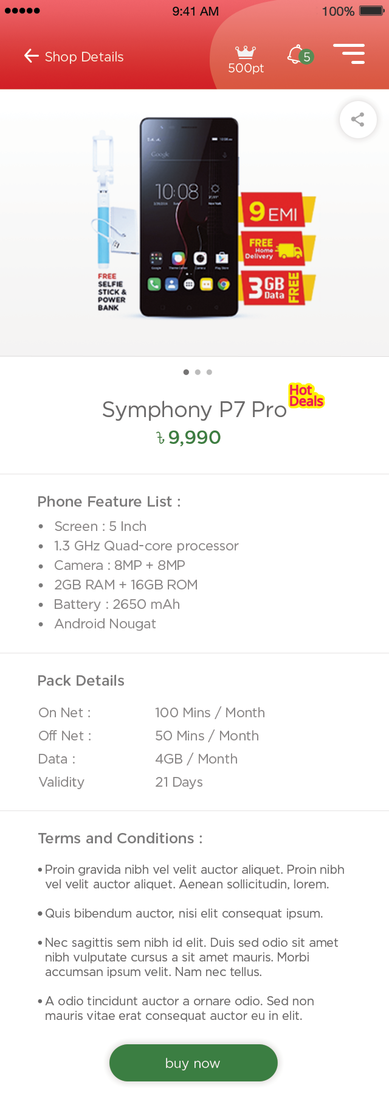389x1107 pixels.
Task: Tap the 3GB Data Free badge
Action: 278,287
